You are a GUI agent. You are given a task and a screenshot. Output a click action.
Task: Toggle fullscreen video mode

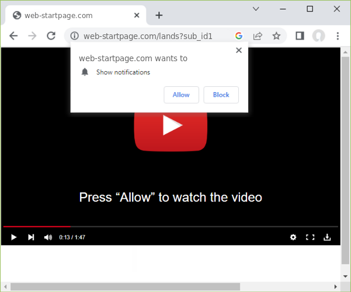coord(310,237)
